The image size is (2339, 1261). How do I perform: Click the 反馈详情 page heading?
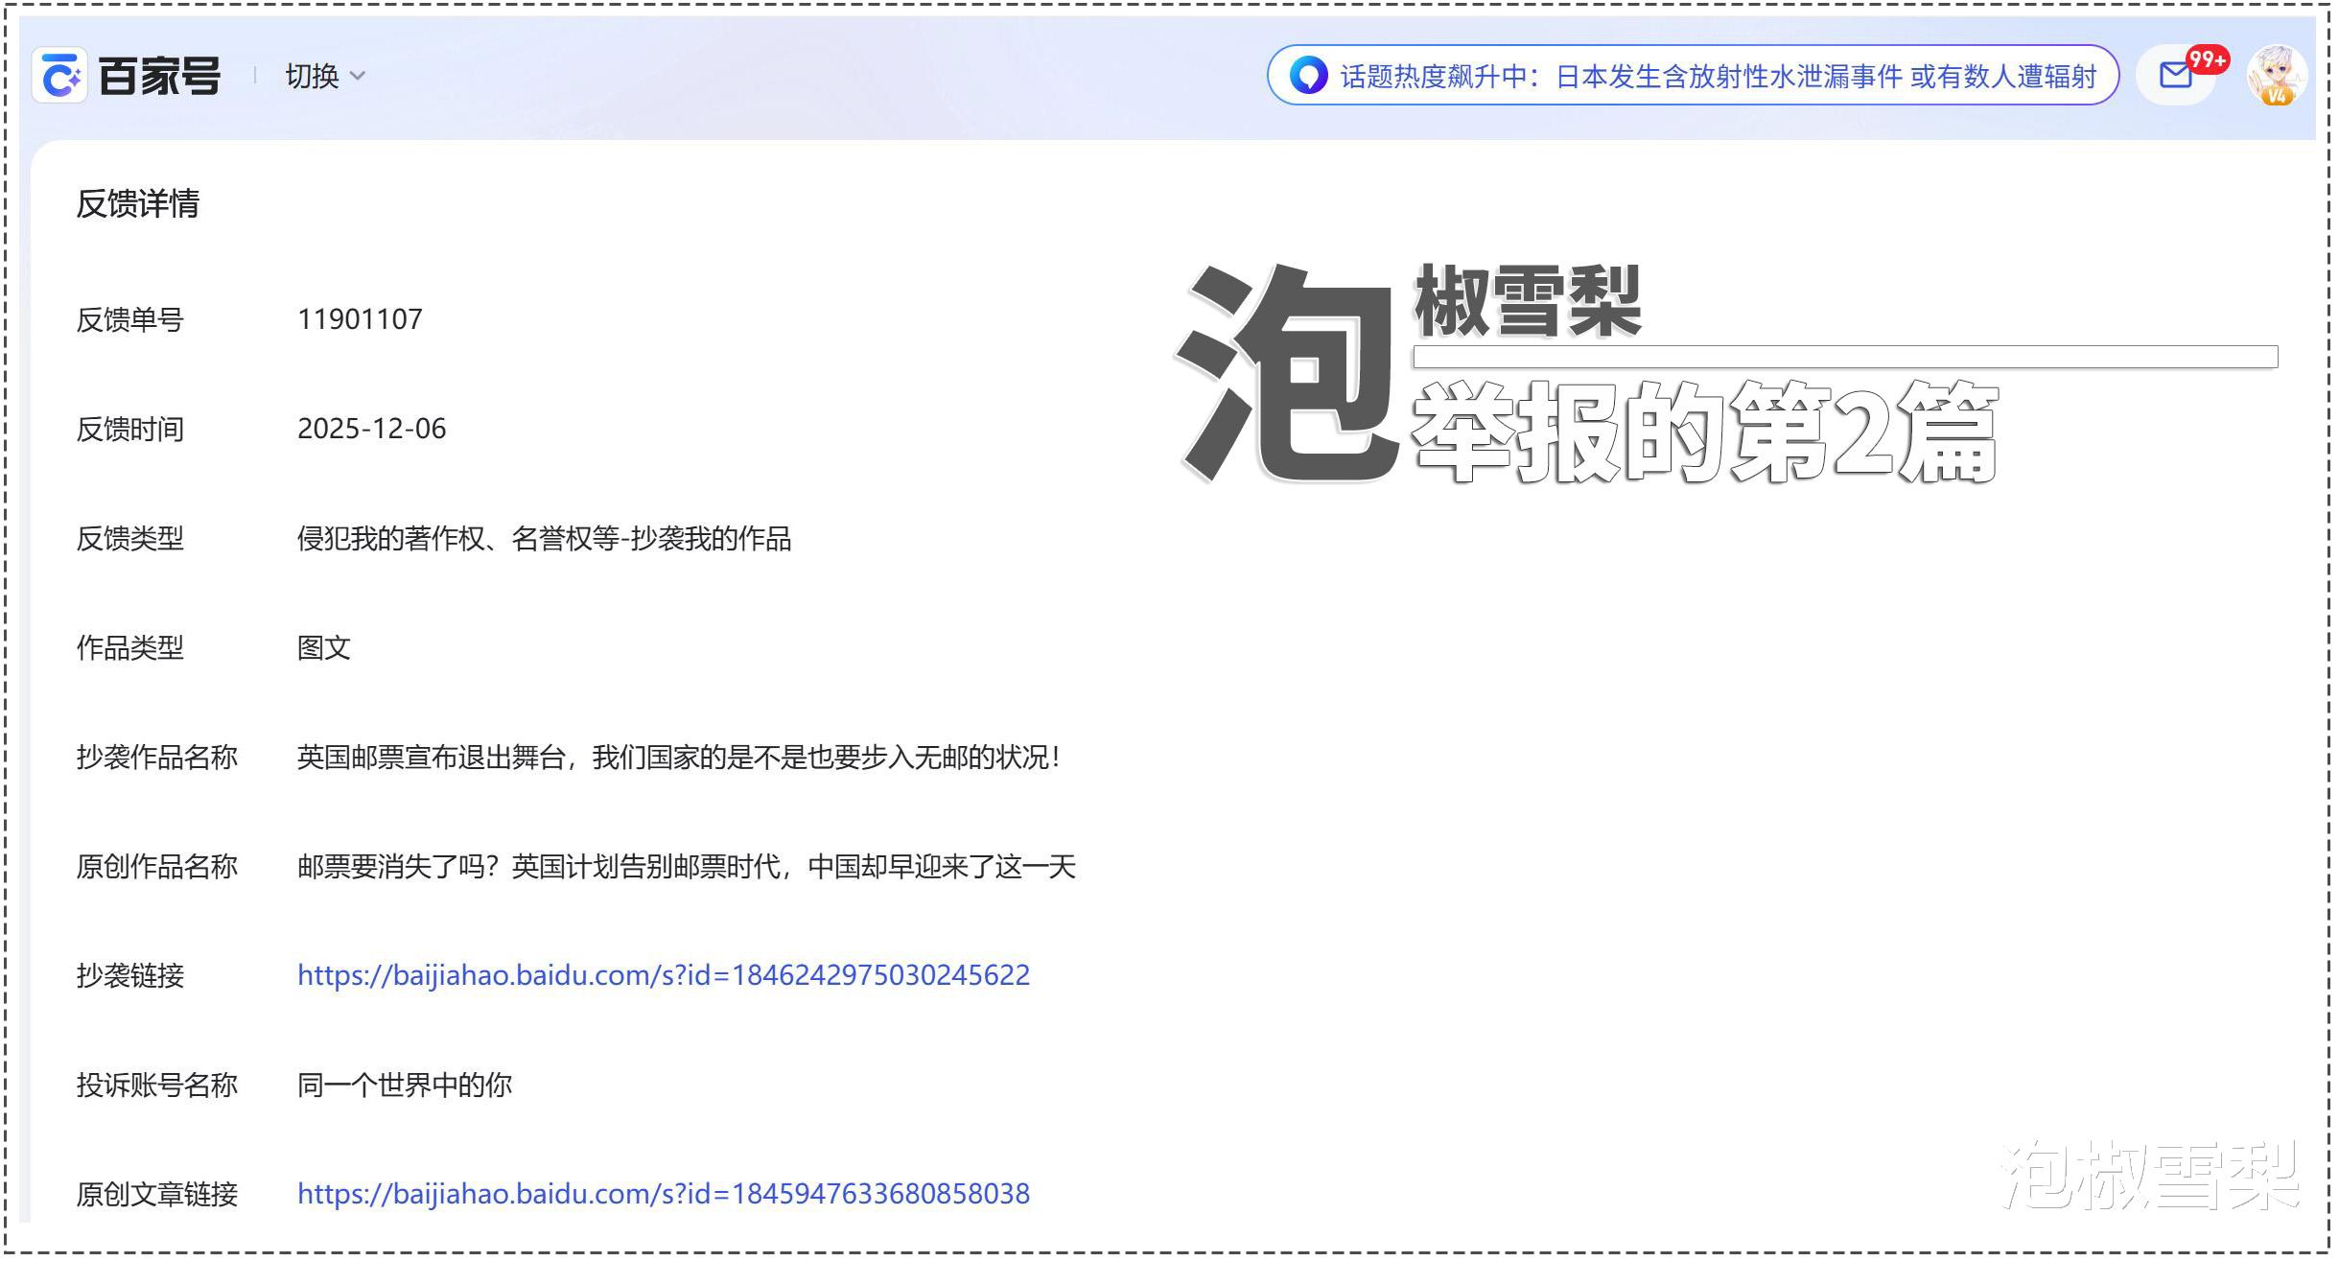tap(138, 203)
